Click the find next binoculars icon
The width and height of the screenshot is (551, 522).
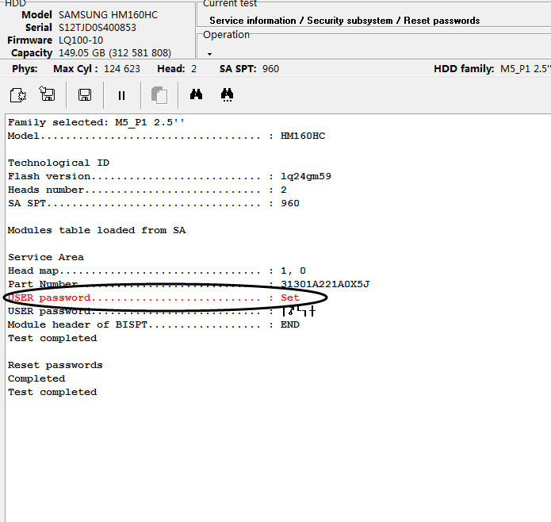tap(227, 95)
